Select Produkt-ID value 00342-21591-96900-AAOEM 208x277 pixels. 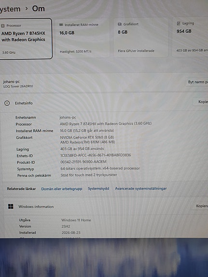point(83,162)
